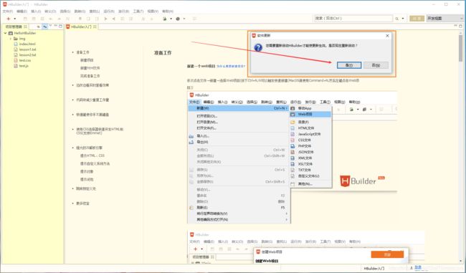Select the HelloHBuilder project in the tree
Image resolution: width=466 pixels, height=273 pixels.
(25, 33)
